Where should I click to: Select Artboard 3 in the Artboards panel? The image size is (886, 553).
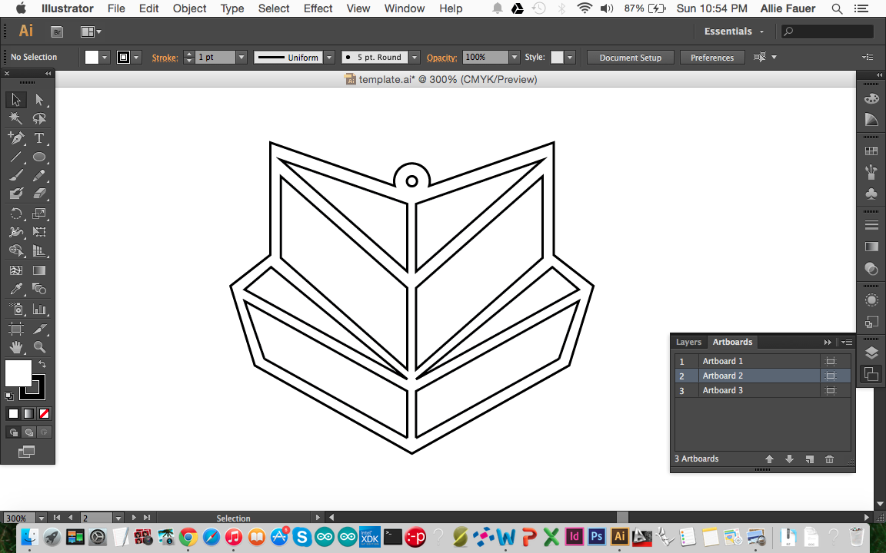click(723, 390)
